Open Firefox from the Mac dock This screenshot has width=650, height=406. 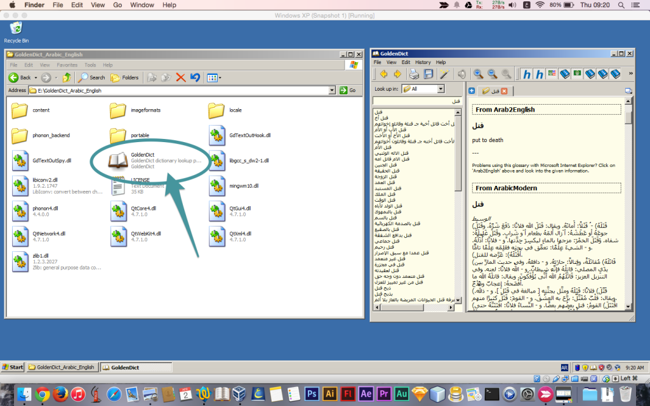(60, 394)
